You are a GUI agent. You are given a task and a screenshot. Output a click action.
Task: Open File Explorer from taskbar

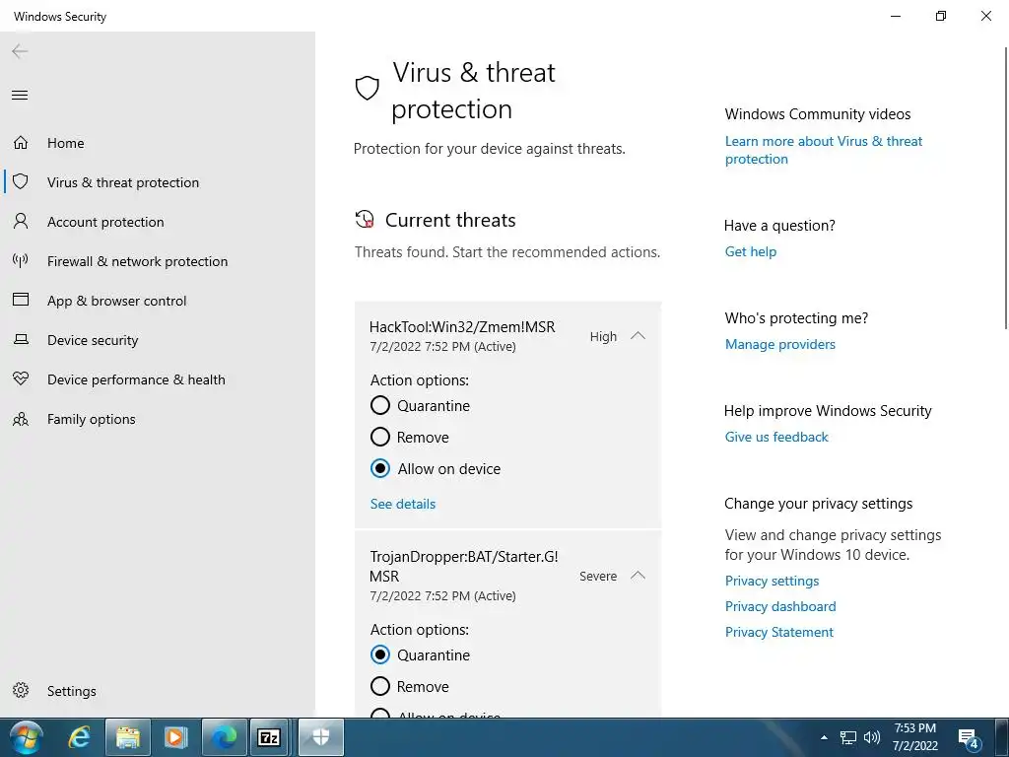coord(127,737)
